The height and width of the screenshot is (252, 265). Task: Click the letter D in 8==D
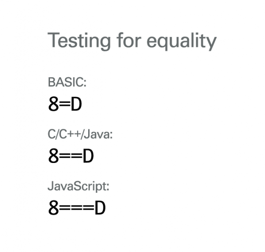tap(88, 156)
